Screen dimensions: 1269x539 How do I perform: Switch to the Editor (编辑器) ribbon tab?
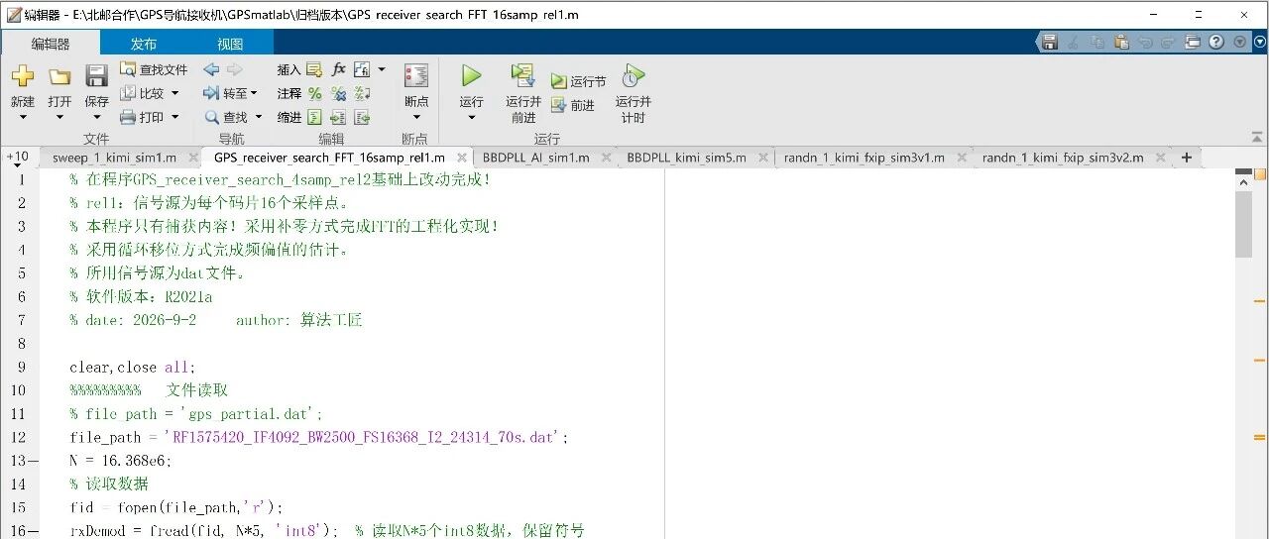click(51, 44)
